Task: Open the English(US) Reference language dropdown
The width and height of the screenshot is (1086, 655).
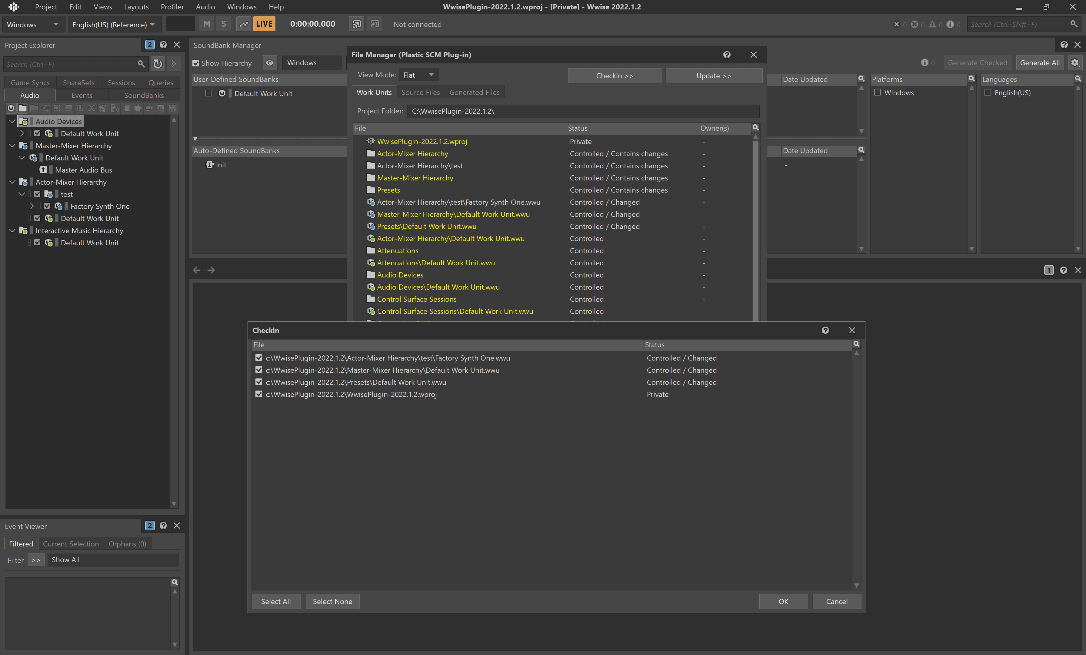Action: point(113,25)
